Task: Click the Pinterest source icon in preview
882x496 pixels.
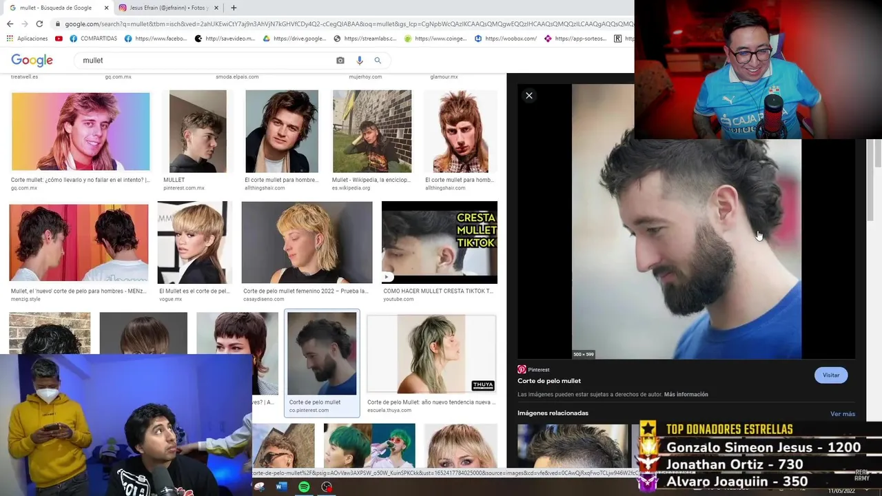Action: tap(522, 370)
